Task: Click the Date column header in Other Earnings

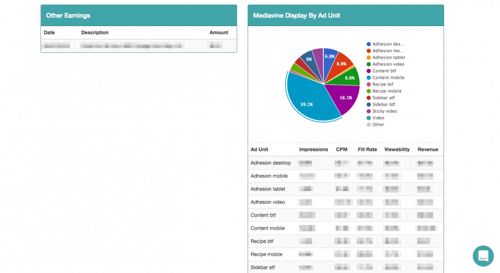Action: pos(49,33)
